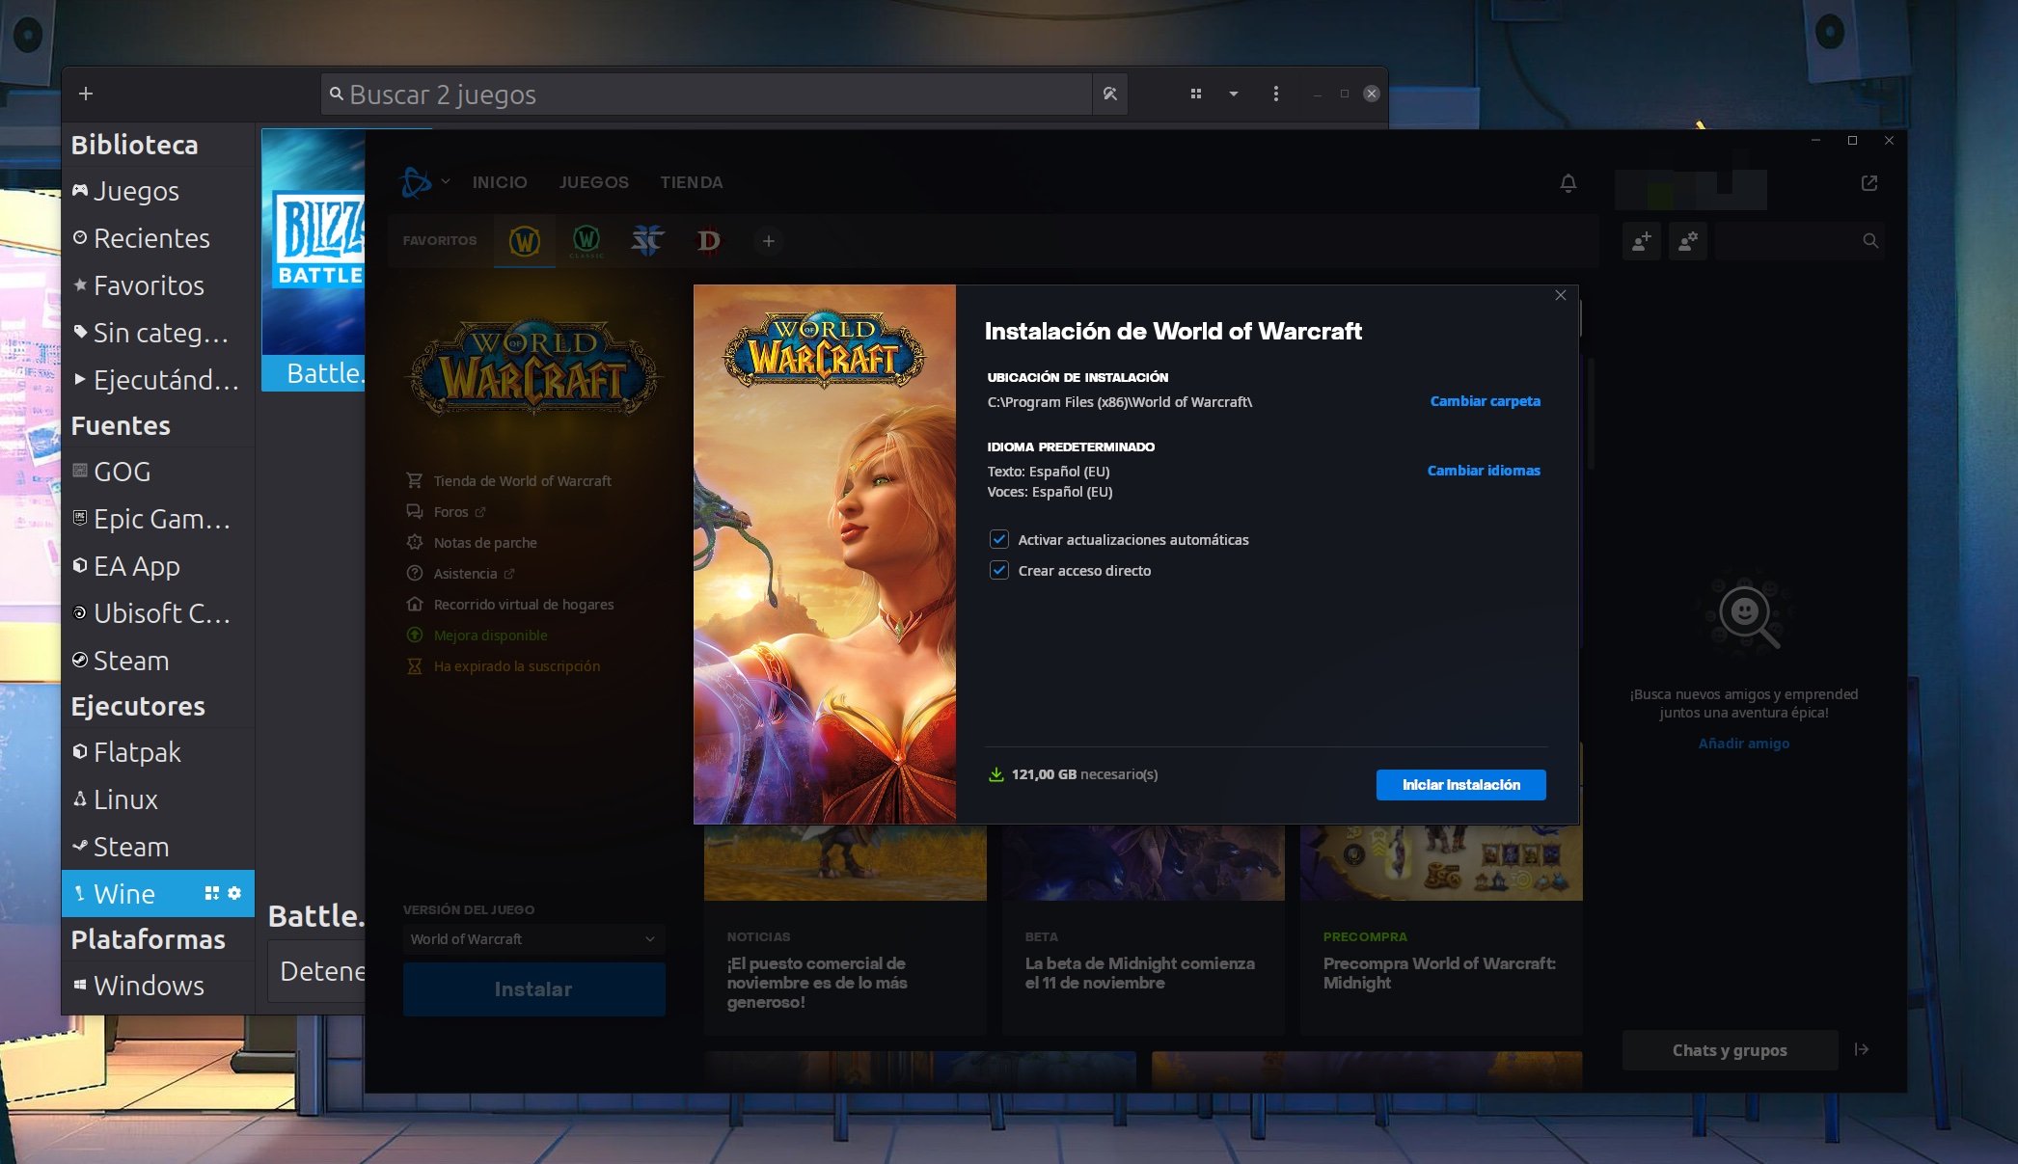Open Wine runner settings gear icon

pos(234,893)
